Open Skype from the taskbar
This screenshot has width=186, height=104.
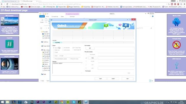coord(74,102)
